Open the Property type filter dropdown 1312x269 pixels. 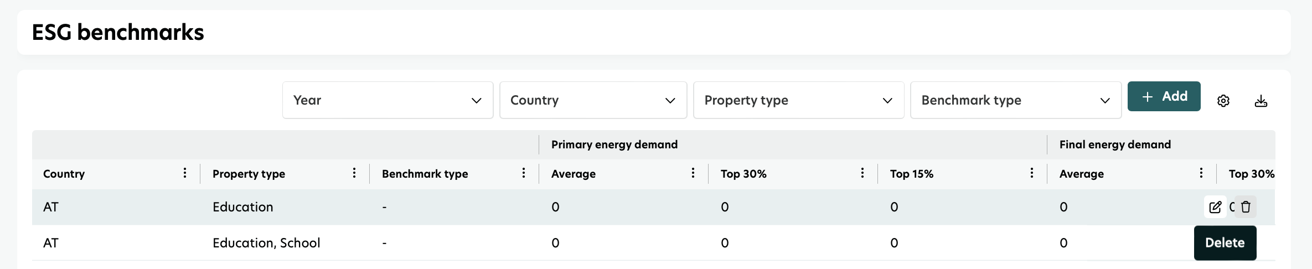tap(798, 100)
